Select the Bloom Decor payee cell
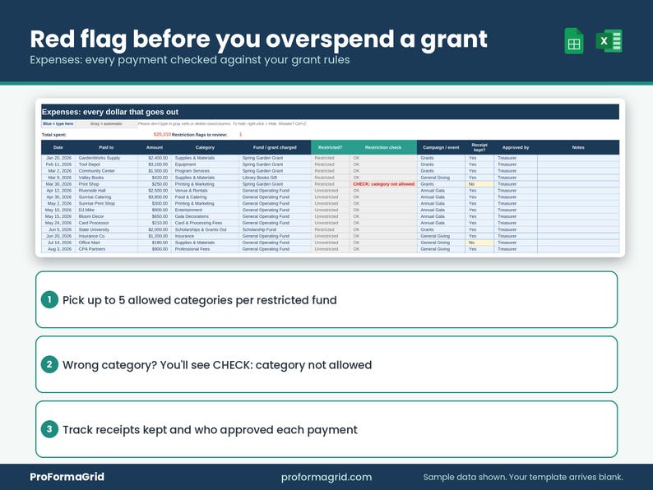Screen dimensions: 653x490 click(106, 216)
